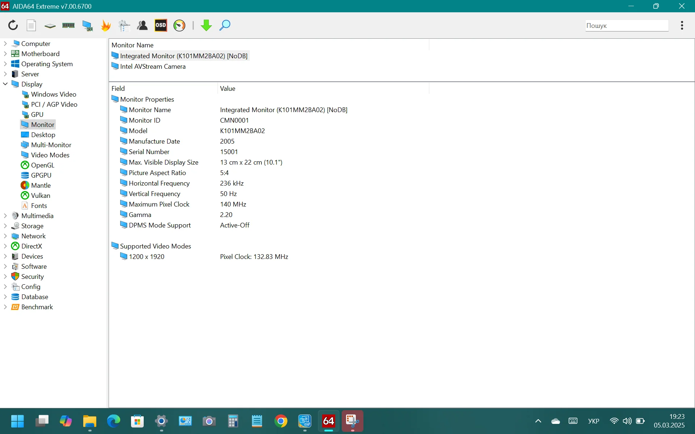Select GPU in the Display tree
Image resolution: width=695 pixels, height=434 pixels.
[37, 114]
